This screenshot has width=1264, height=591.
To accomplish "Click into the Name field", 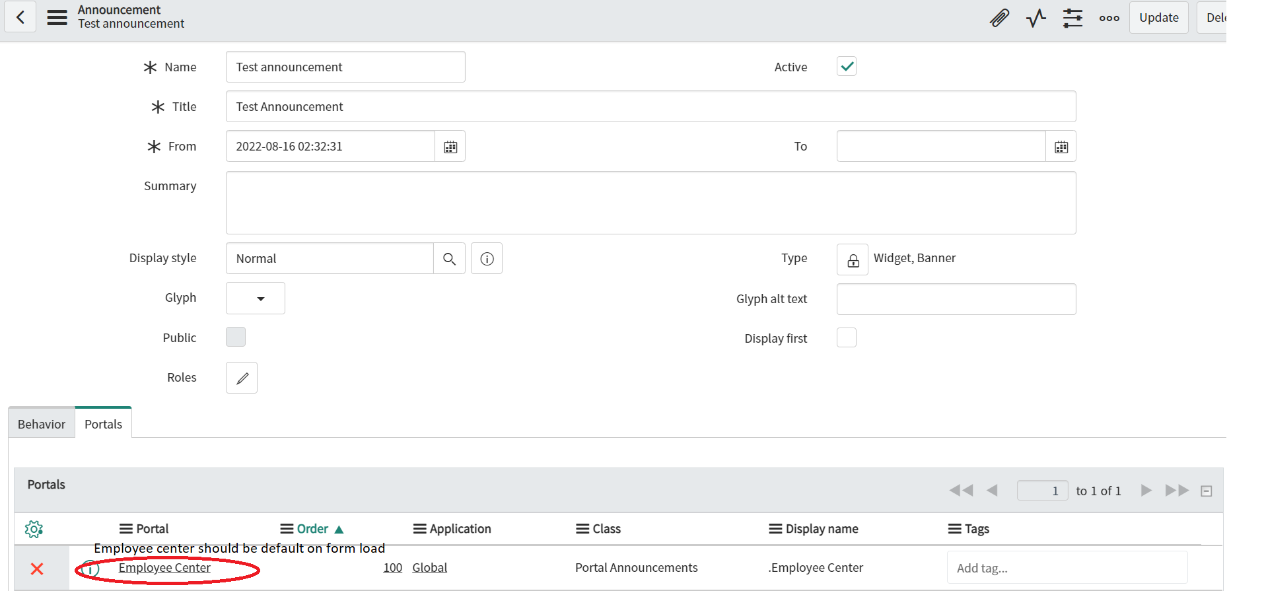I will click(345, 67).
